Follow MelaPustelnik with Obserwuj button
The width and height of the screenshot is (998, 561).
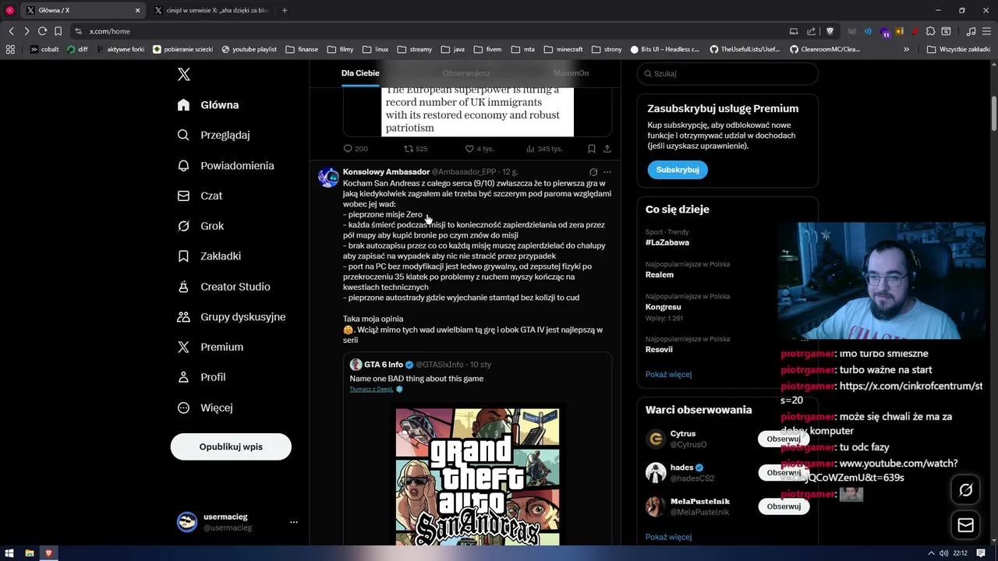click(784, 506)
